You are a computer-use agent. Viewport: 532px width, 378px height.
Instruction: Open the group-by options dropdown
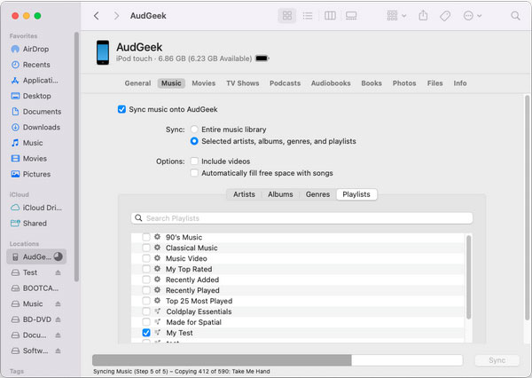click(x=396, y=16)
